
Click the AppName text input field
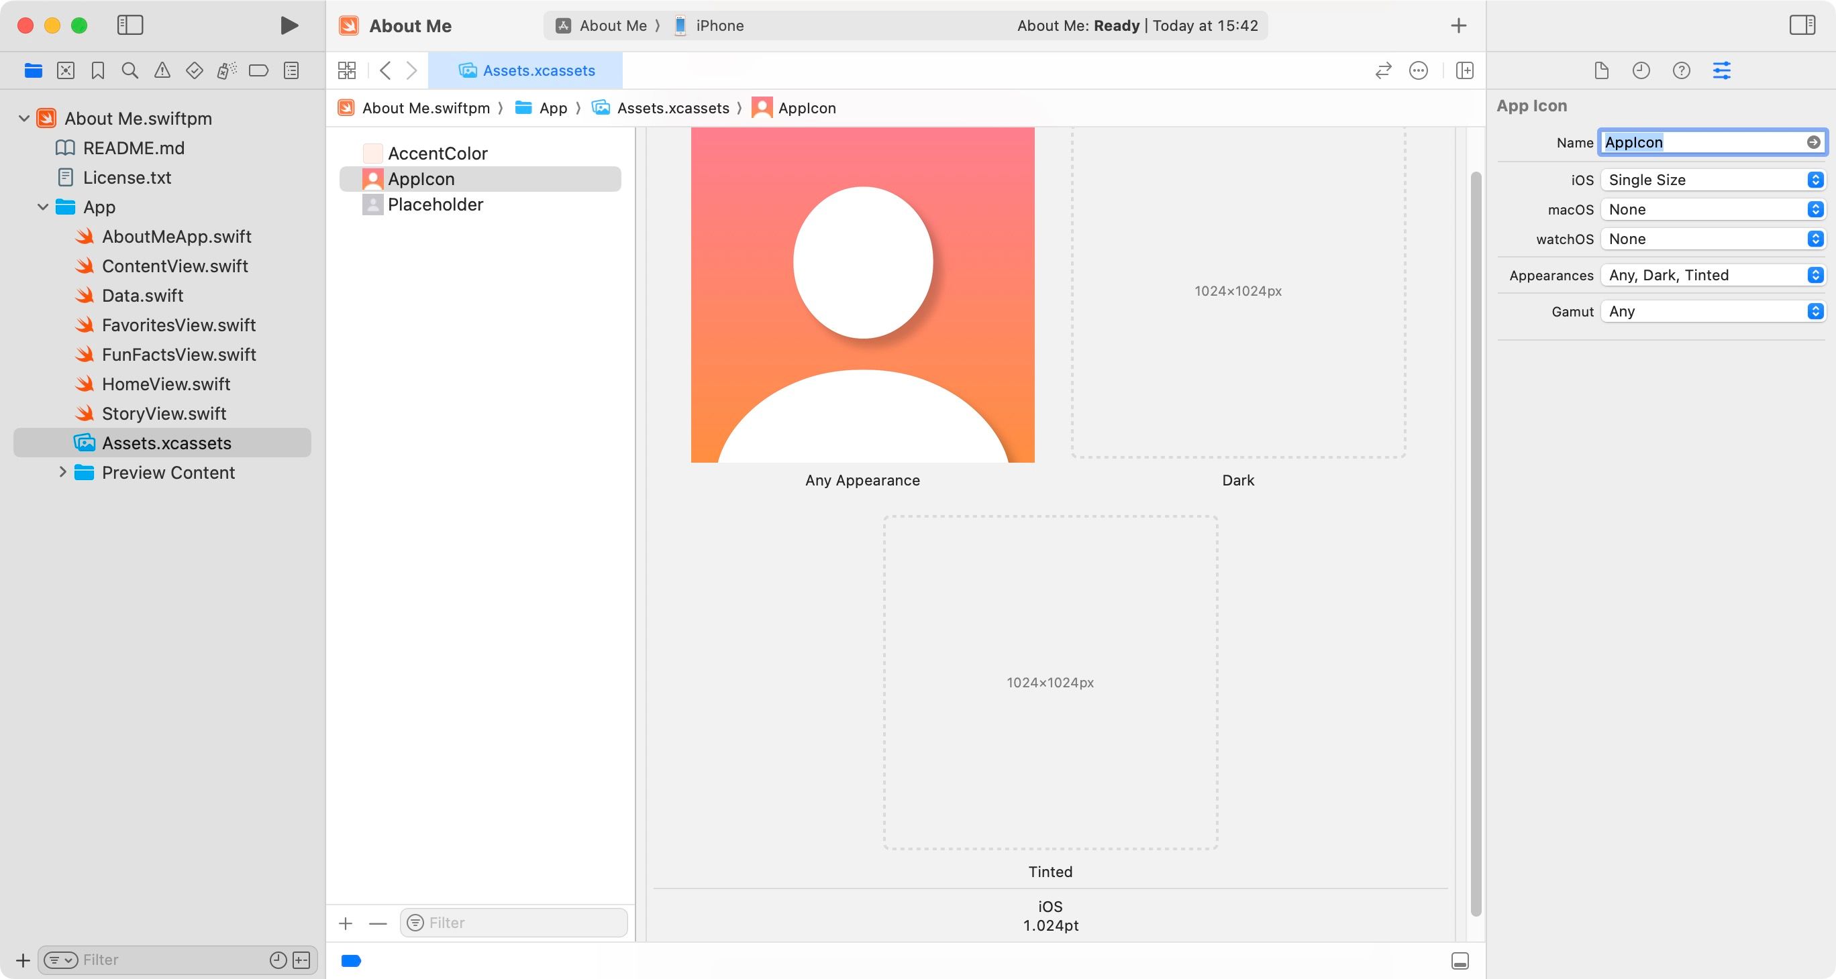[1706, 142]
